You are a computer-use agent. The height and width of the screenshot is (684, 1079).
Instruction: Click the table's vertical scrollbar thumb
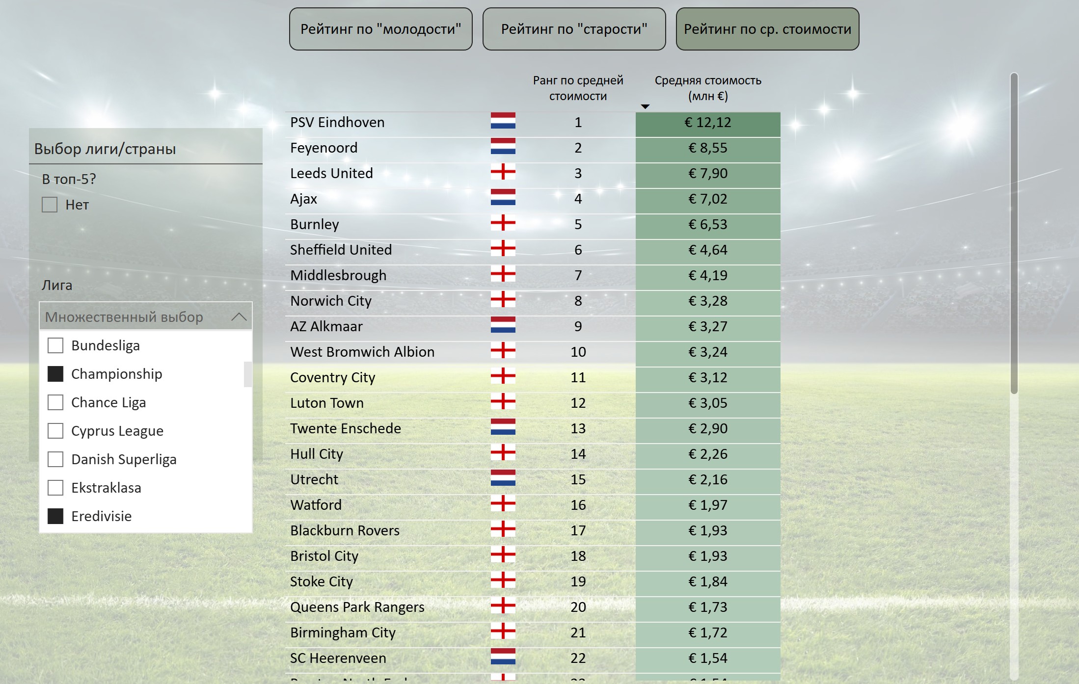[1014, 233]
